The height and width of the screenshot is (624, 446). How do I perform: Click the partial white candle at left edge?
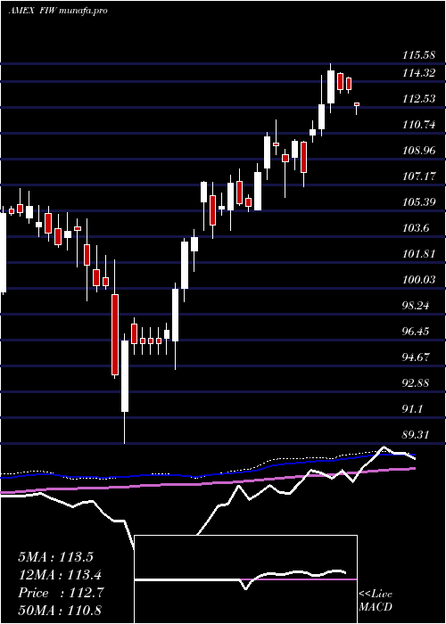tap(4, 253)
